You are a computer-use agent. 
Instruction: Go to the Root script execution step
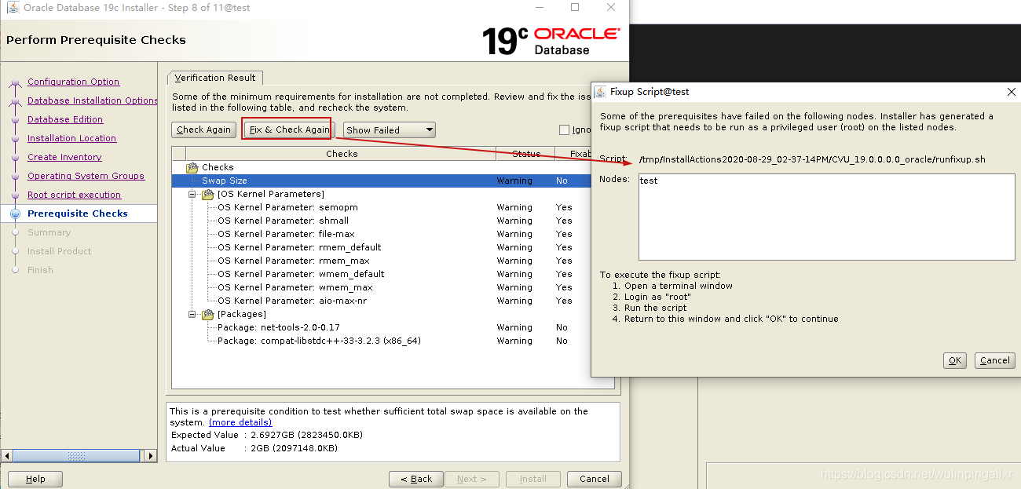[x=74, y=195]
